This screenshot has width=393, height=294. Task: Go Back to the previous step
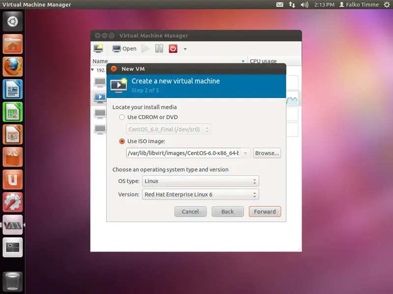pos(227,212)
